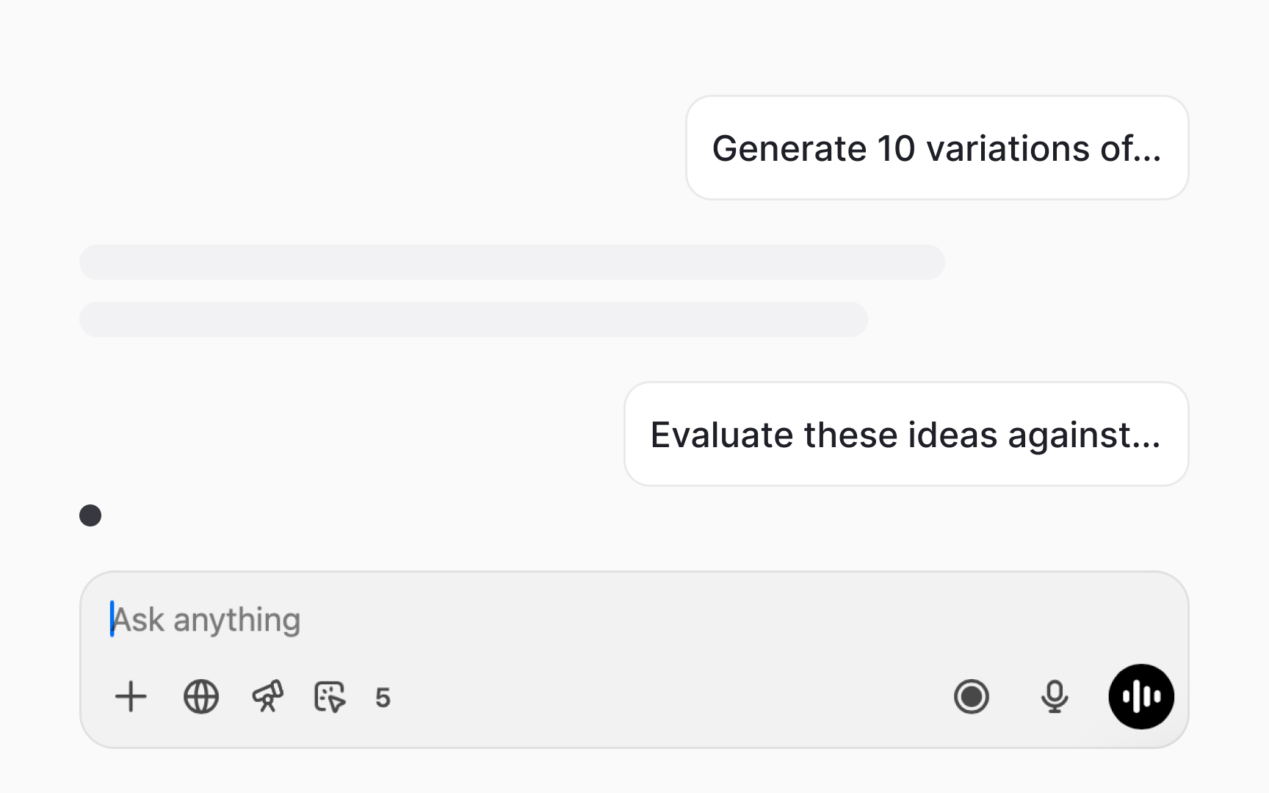Select the 'Evaluate these ideas against...' message bubble
The height and width of the screenshot is (793, 1269).
click(905, 434)
